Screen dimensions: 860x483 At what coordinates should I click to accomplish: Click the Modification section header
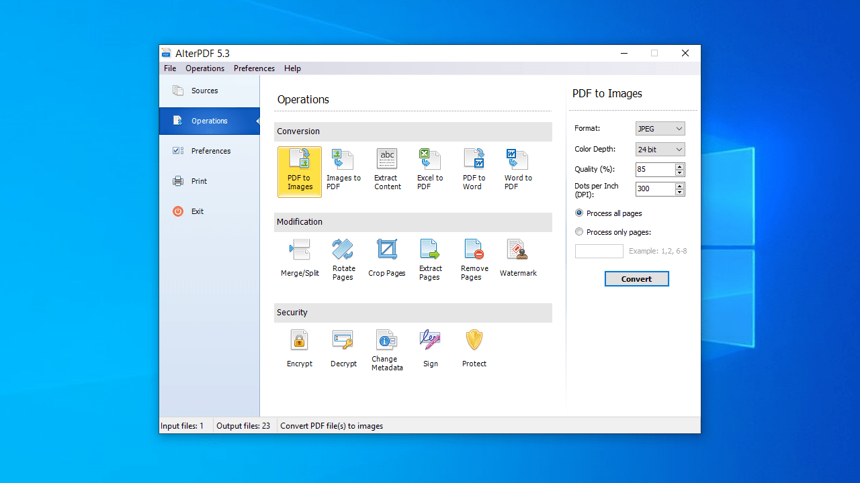(x=413, y=222)
